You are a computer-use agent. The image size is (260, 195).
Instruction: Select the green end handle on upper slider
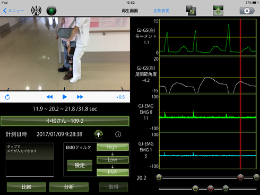click(256, 177)
